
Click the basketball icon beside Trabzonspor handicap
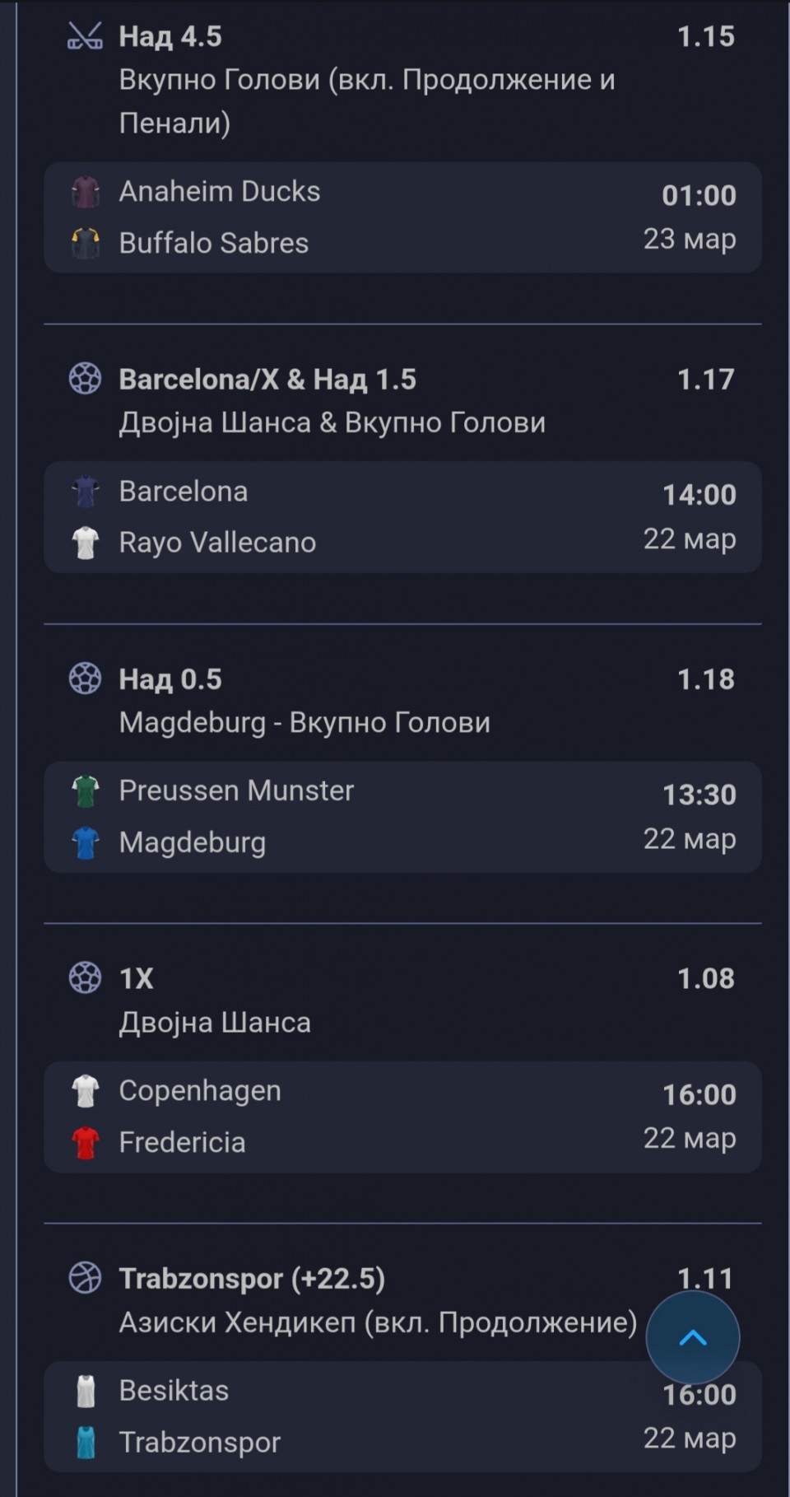point(85,1278)
